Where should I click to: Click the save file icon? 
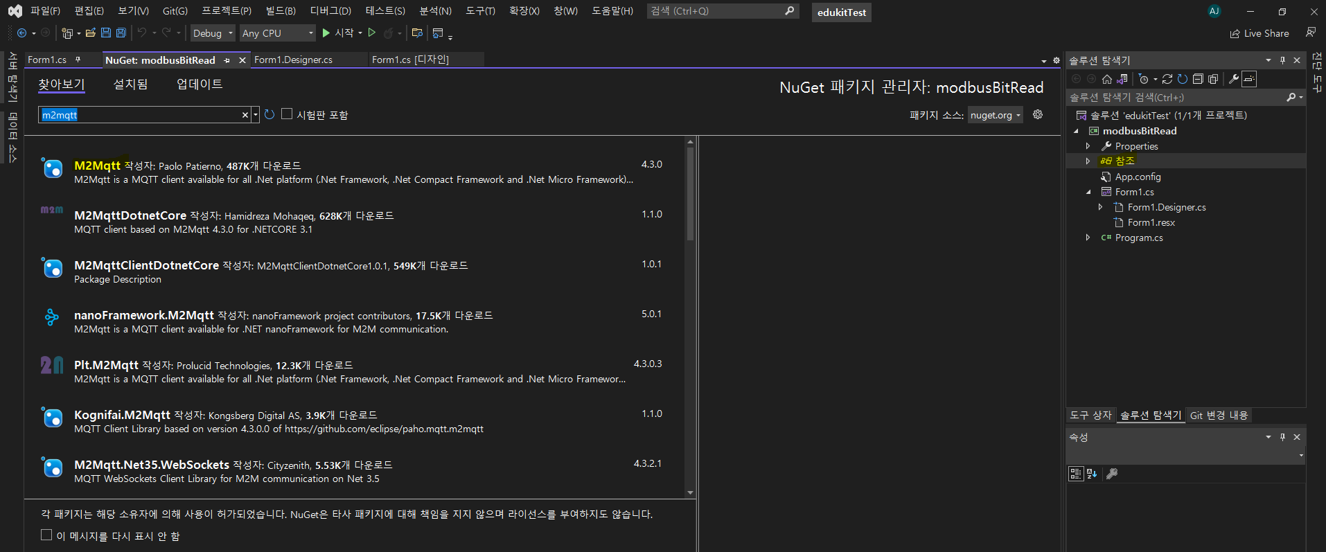click(x=106, y=33)
